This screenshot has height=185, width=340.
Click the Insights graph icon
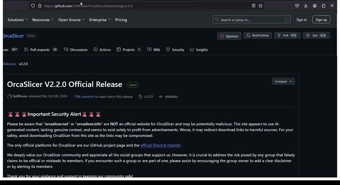pyautogui.click(x=192, y=49)
